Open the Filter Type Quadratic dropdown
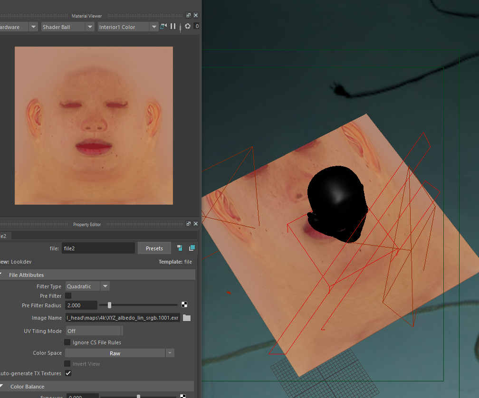Viewport: 479px width, 398px height. pyautogui.click(x=87, y=286)
